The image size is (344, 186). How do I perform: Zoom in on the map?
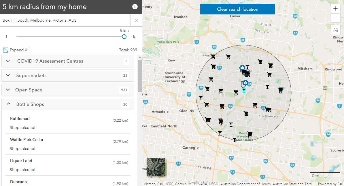point(335,9)
